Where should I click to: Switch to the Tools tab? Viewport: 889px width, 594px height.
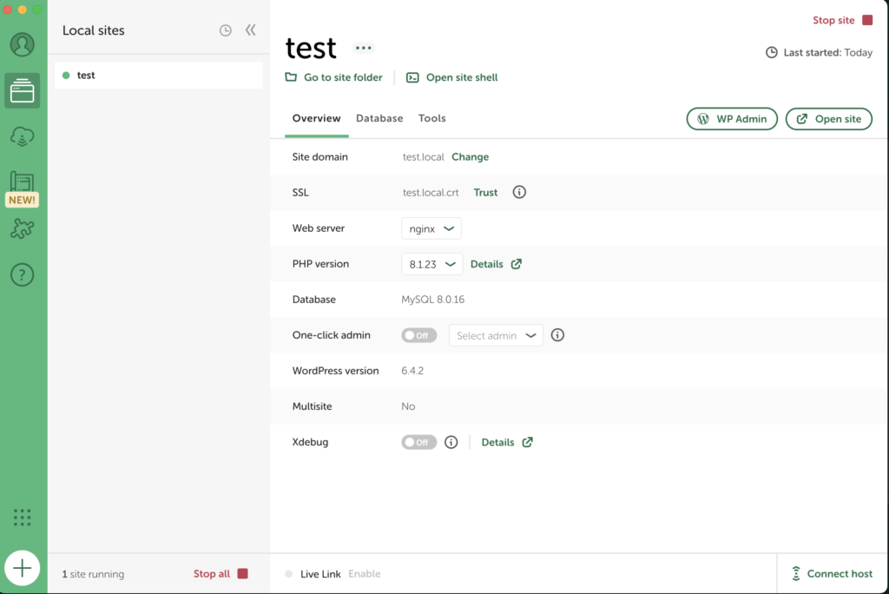432,119
